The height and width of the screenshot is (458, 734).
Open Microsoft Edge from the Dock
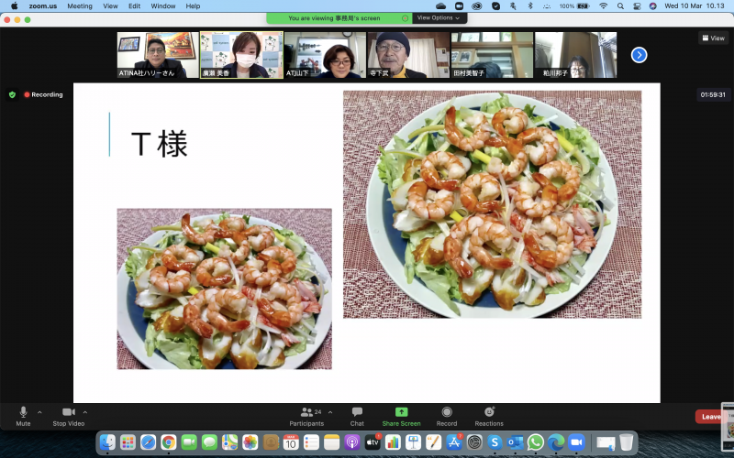coord(556,442)
